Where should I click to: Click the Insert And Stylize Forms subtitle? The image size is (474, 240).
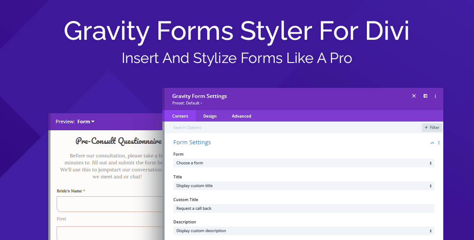237,58
